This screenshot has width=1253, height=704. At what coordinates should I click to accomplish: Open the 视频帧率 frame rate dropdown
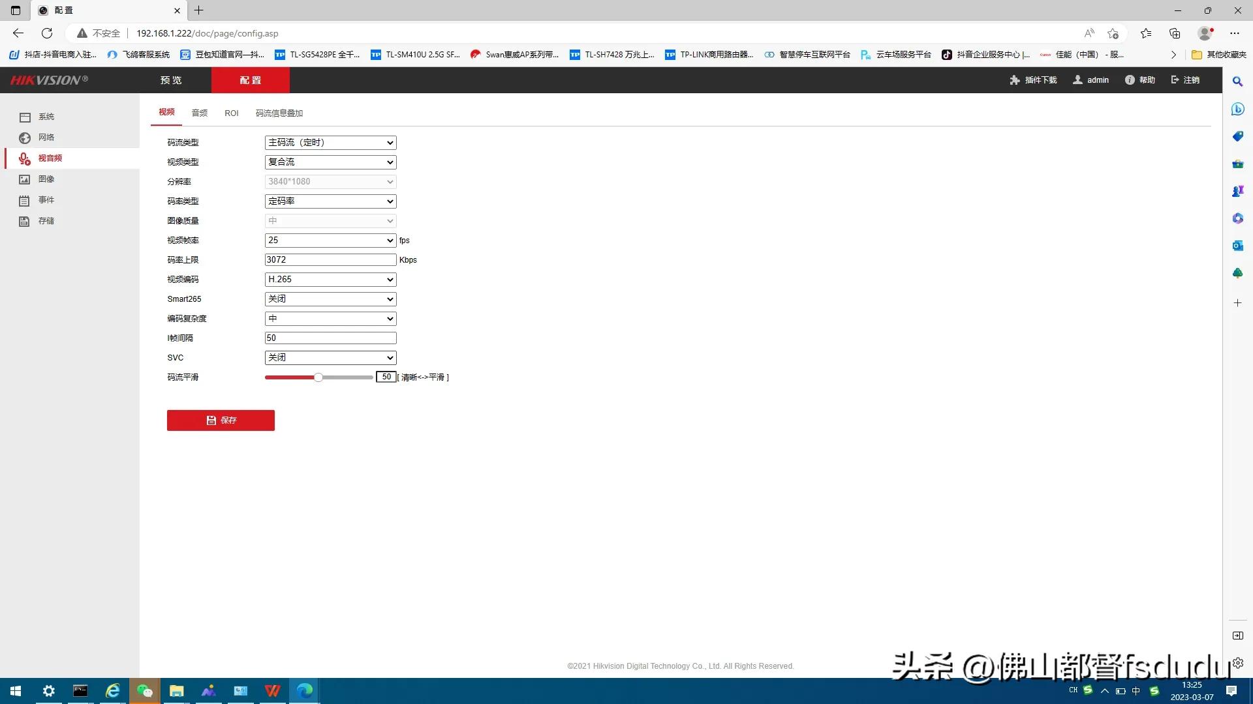point(330,240)
